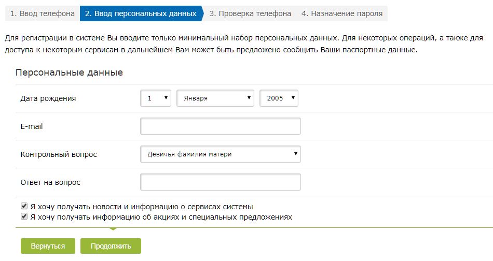Open the birth year dropdown 2005
The image size is (493, 261).
pos(279,98)
